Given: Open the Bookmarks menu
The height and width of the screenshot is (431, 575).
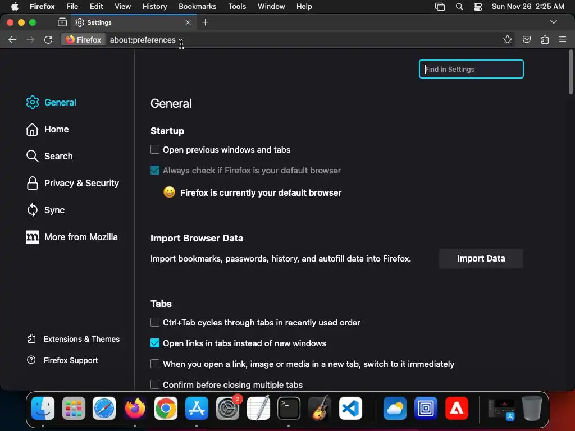Looking at the screenshot, I should [197, 6].
